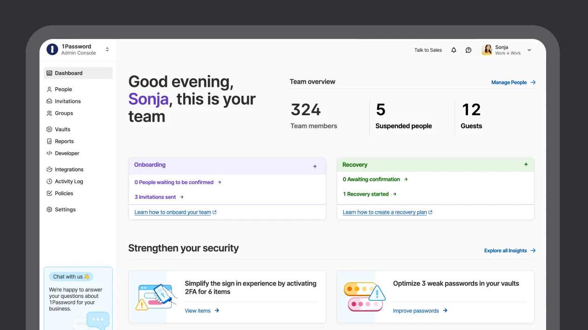Click the 5 Suspended people stat

point(403,116)
